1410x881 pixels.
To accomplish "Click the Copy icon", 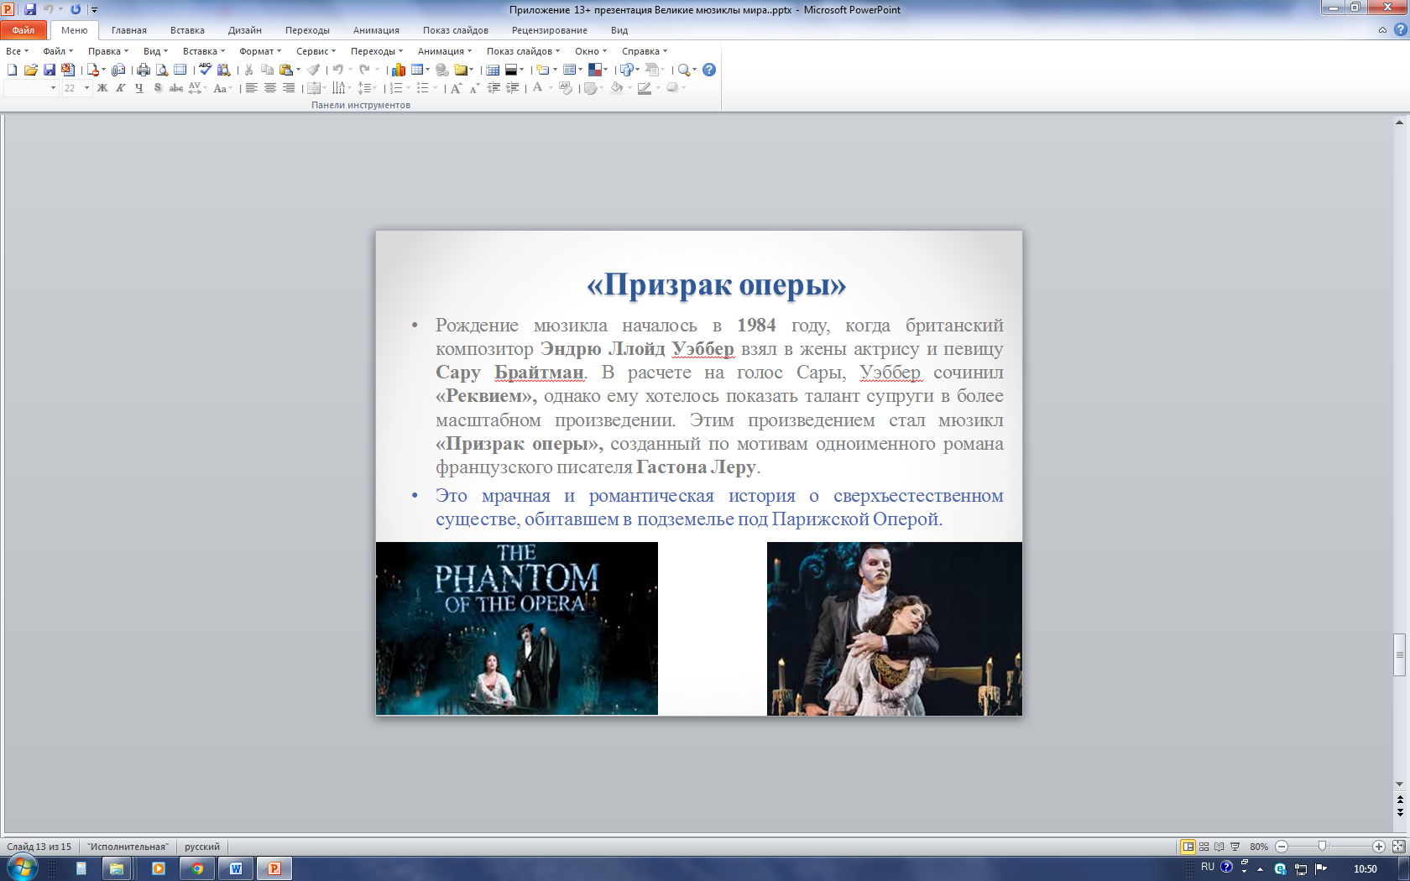I will [267, 70].
